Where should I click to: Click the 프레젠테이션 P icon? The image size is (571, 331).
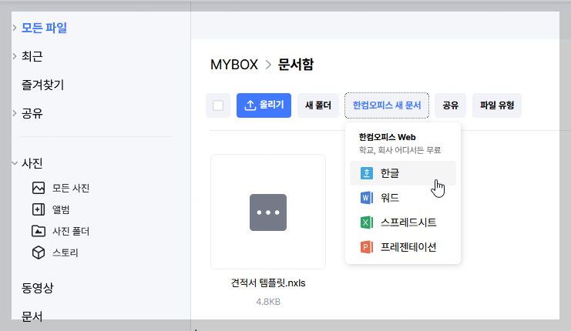pyautogui.click(x=367, y=247)
